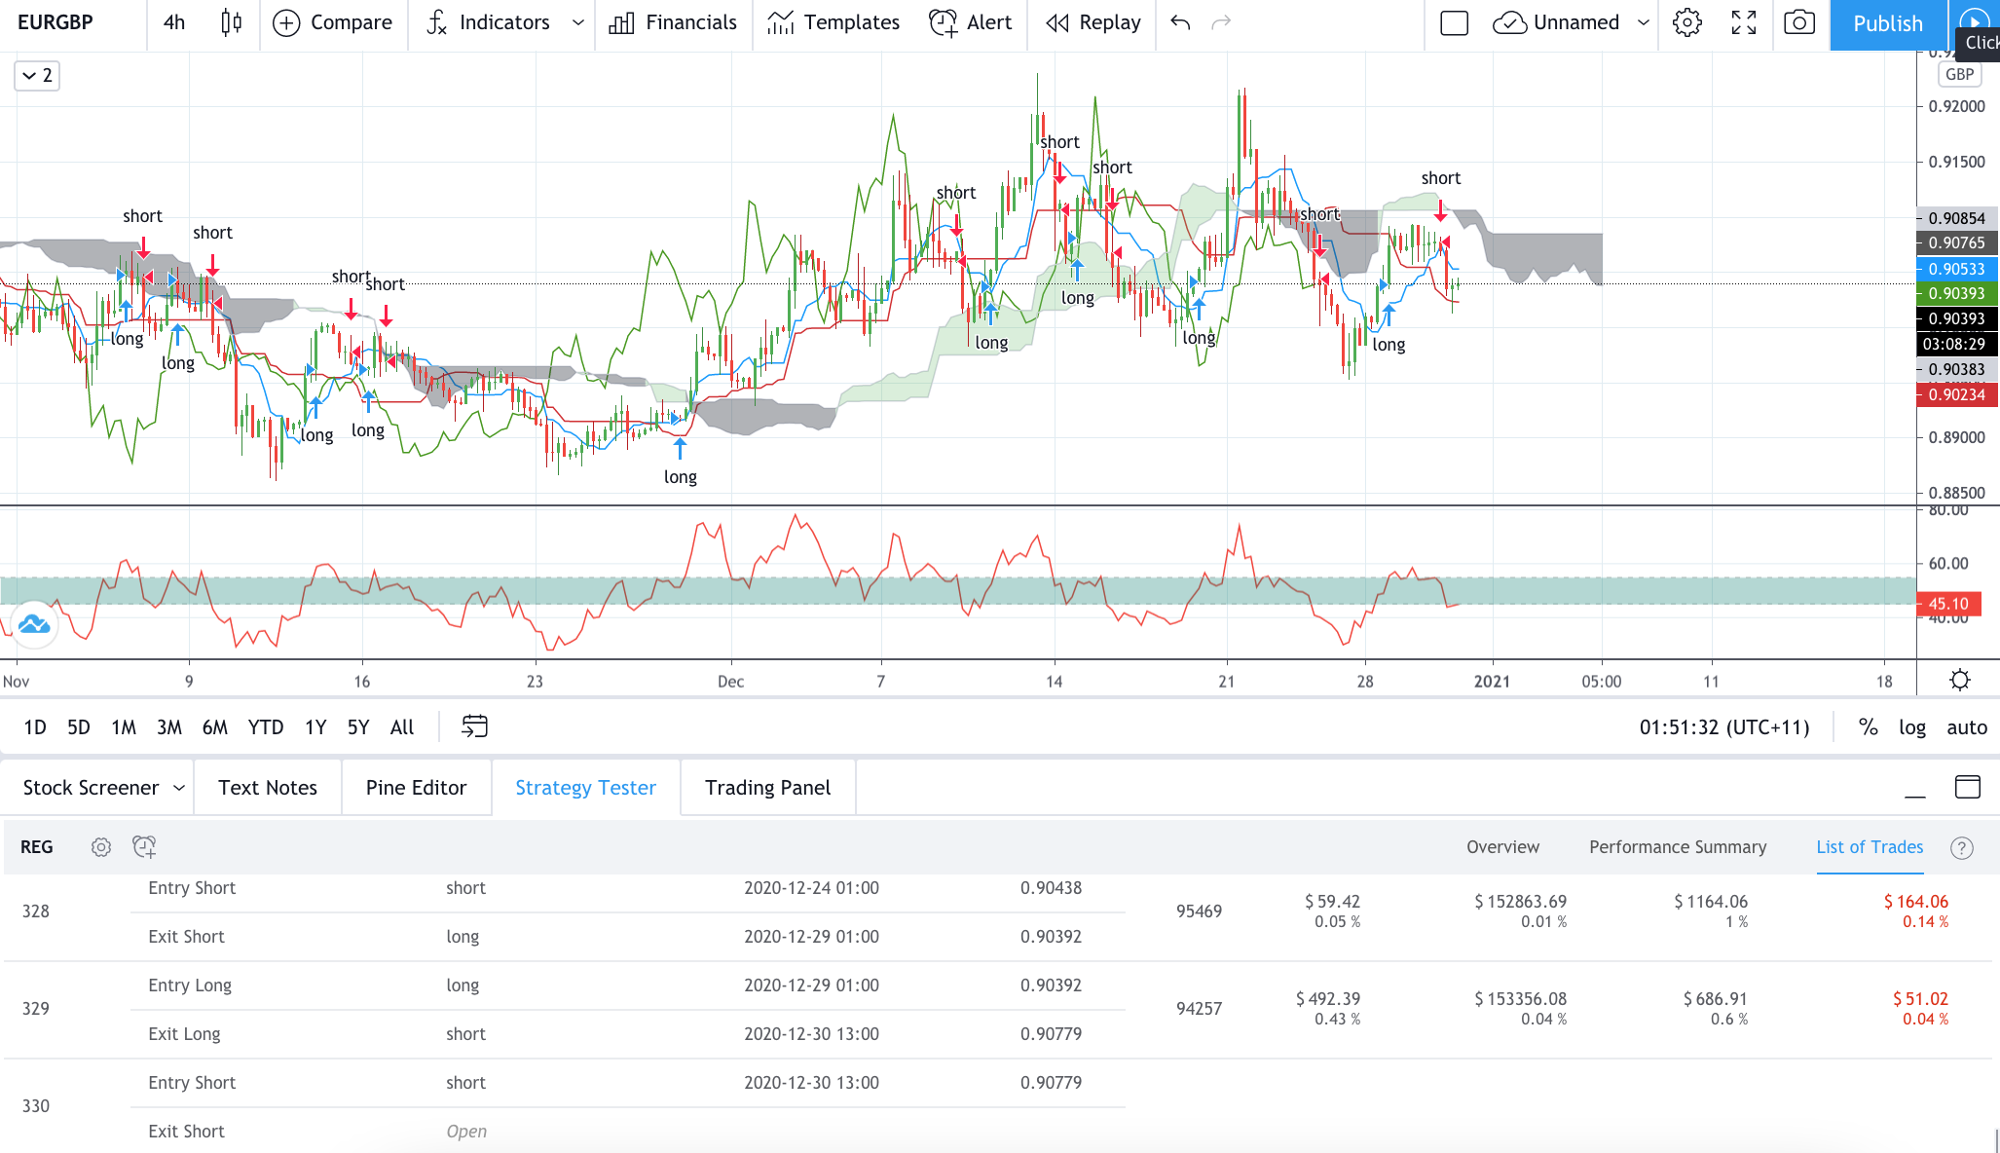Expand the layout name dropdown arrow
This screenshot has width=2000, height=1153.
(x=1644, y=22)
